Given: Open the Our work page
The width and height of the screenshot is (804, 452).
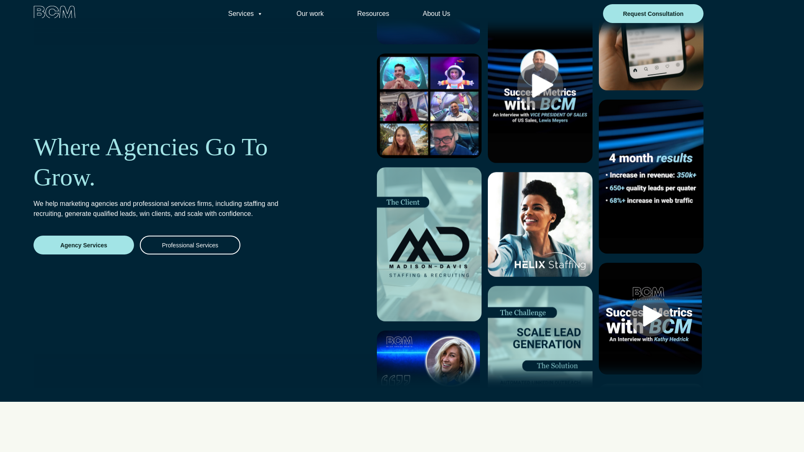Looking at the screenshot, I should tap(310, 14).
